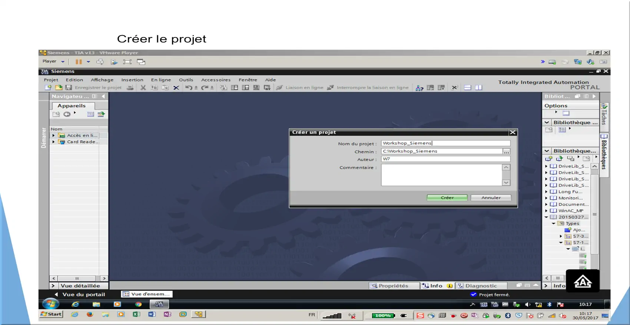This screenshot has width=630, height=325.
Task: Expand the S7-3... library folder
Action: (x=561, y=236)
